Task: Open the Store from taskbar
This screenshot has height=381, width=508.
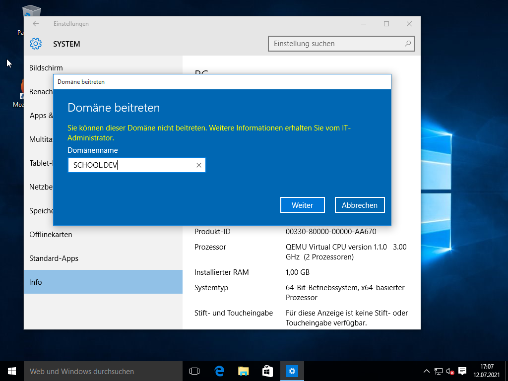Action: click(267, 371)
